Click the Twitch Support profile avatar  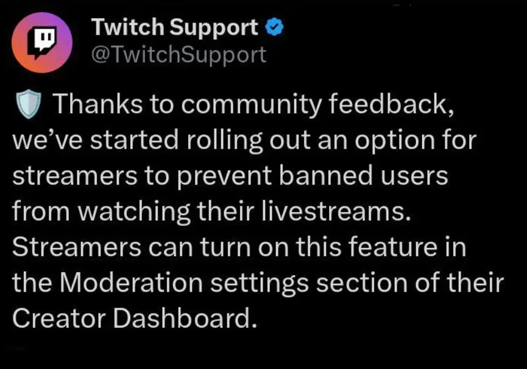(43, 42)
